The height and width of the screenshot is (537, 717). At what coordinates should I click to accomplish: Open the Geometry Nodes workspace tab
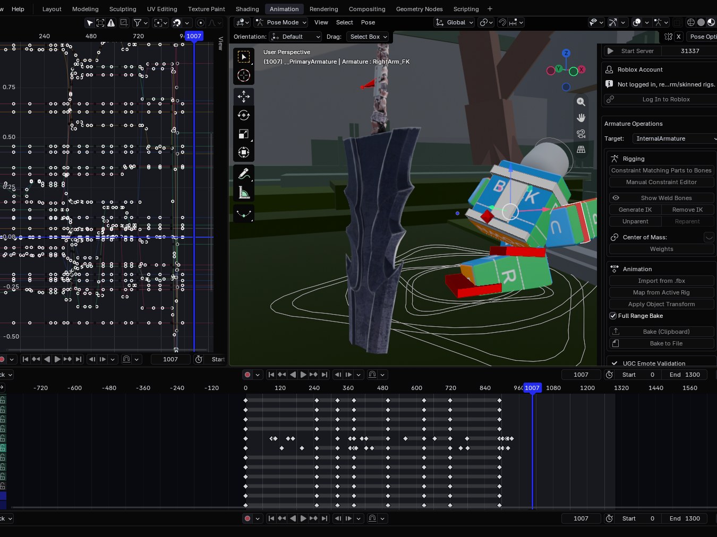419,9
